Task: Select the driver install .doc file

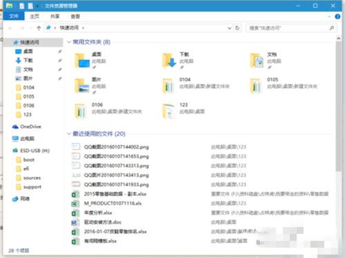Action: pyautogui.click(x=103, y=222)
